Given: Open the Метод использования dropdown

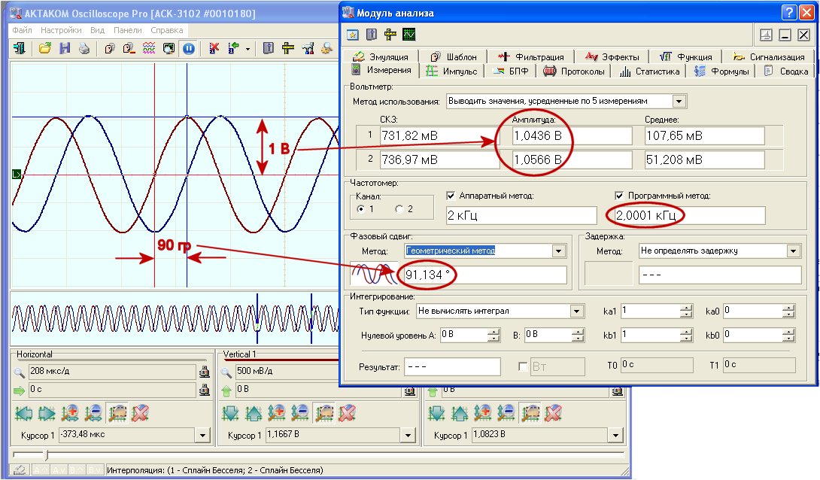Looking at the screenshot, I should click(x=679, y=101).
